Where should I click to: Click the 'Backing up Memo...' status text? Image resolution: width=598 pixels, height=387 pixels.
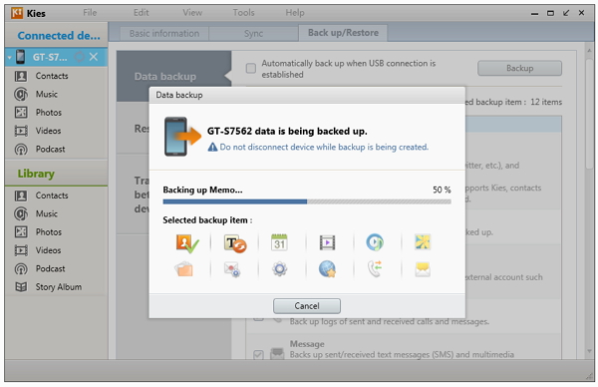pyautogui.click(x=202, y=190)
